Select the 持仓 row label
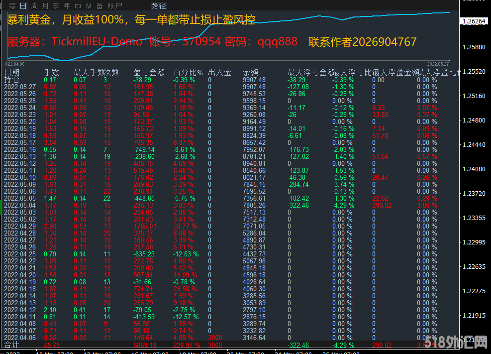This screenshot has width=491, height=354. pyautogui.click(x=11, y=80)
